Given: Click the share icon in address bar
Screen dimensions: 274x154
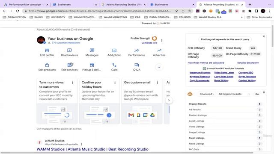Looking at the screenshot, I should [183, 11].
